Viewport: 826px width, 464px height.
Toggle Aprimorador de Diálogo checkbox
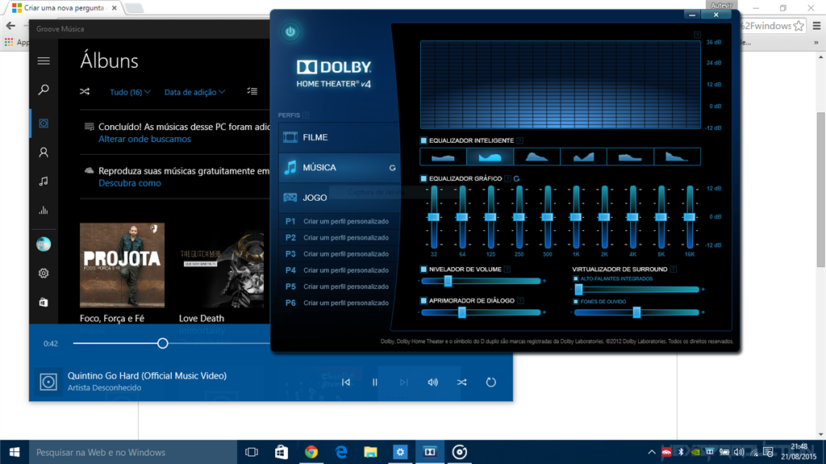(423, 300)
